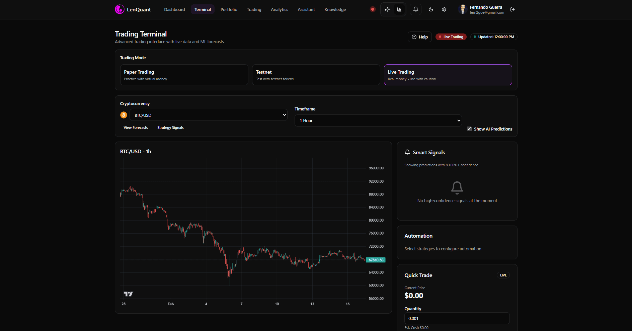
Task: Switch to Testnet trading mode
Action: coord(316,75)
